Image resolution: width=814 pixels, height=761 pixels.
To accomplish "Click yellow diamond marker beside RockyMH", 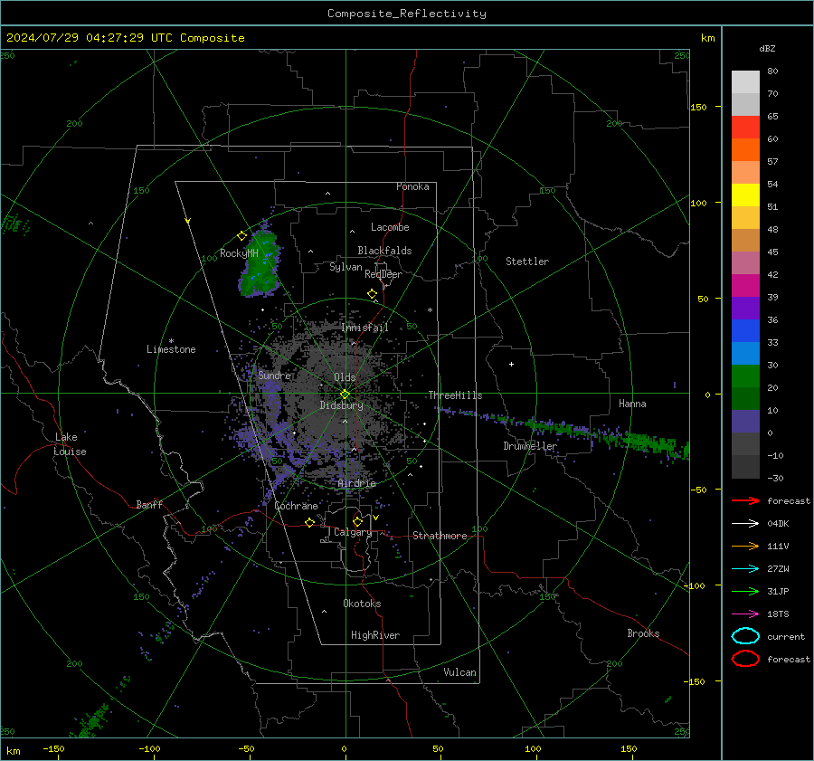I will click(241, 236).
